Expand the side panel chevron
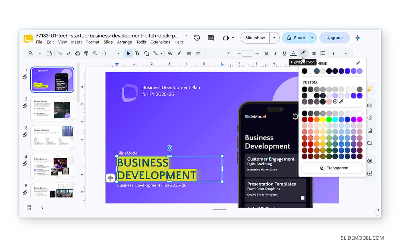Viewport: 400px width, 248px height. (378, 210)
